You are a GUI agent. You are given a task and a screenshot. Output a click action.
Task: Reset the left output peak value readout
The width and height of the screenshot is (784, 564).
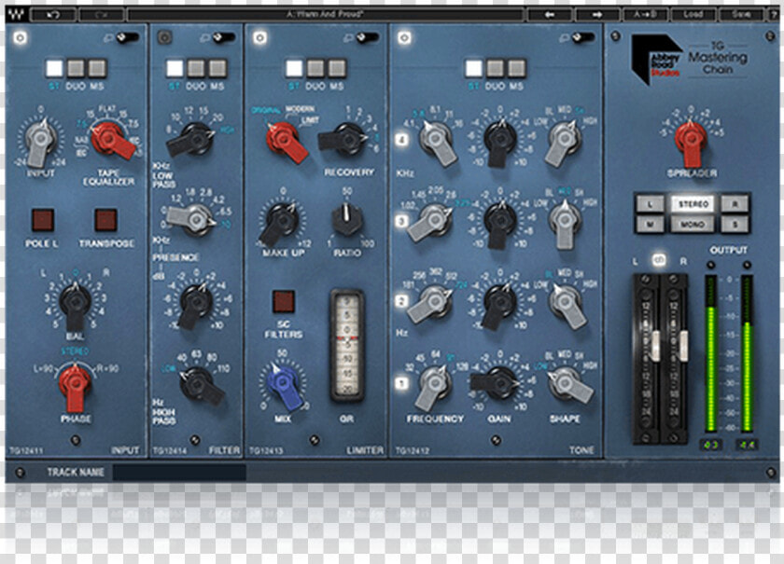710,444
